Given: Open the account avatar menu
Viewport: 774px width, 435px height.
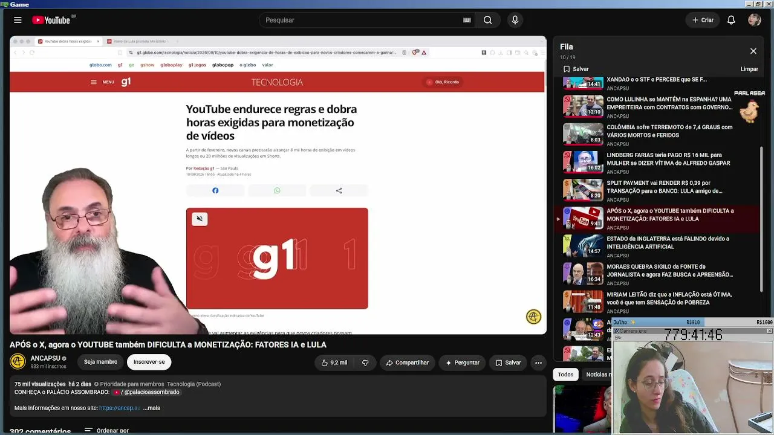Looking at the screenshot, I should tap(754, 20).
